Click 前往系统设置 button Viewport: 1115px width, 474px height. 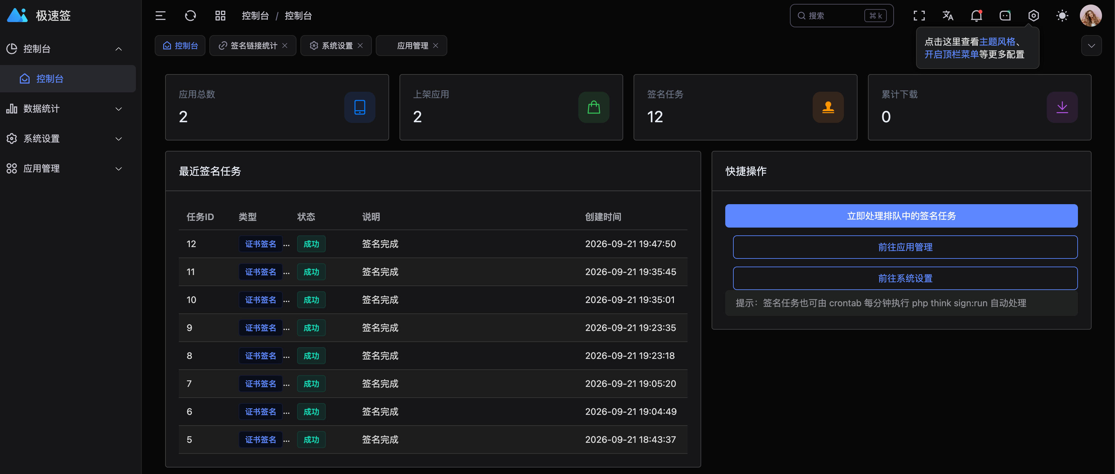click(x=905, y=278)
